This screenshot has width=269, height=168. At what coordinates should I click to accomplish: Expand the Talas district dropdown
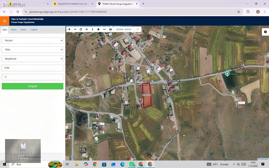[33, 49]
